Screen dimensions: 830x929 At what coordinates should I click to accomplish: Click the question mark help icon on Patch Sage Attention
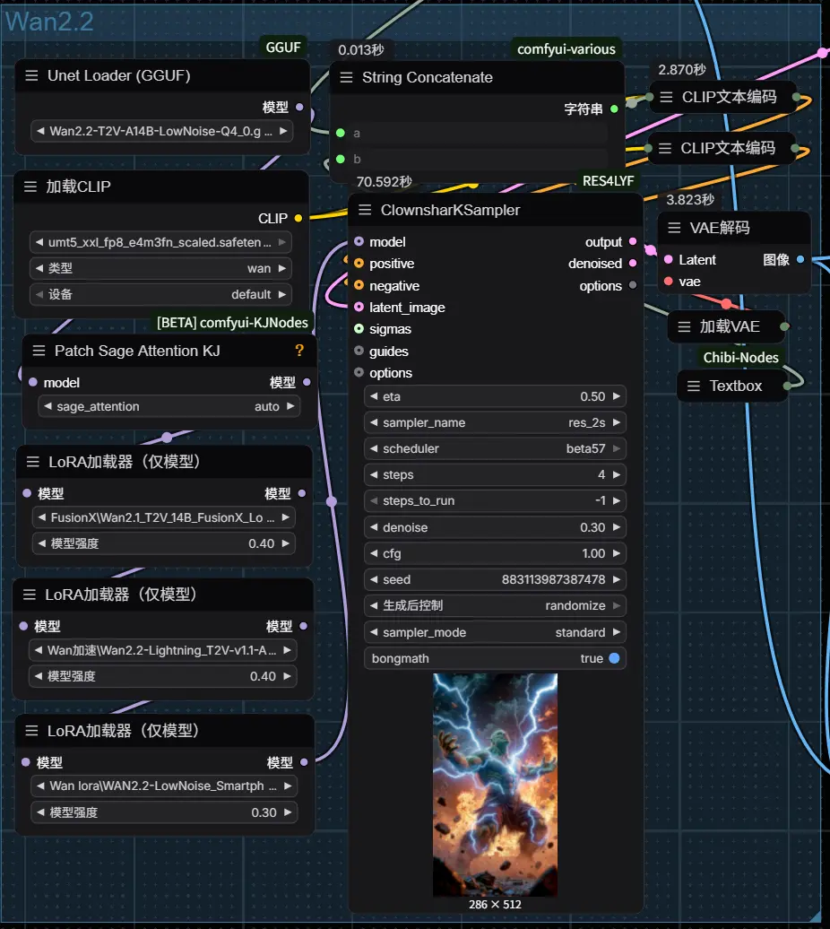299,351
